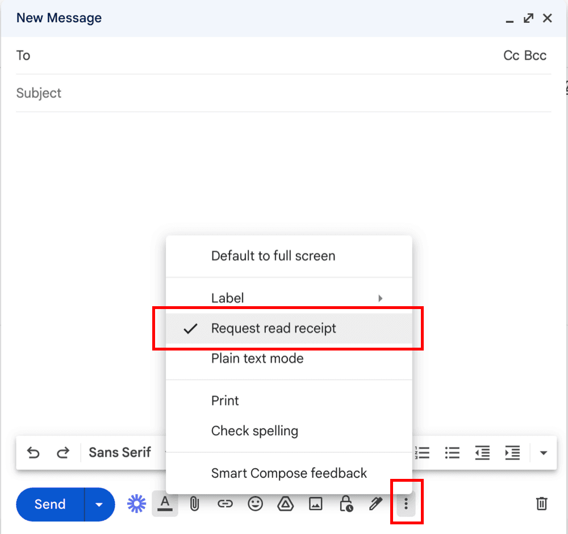Insert a photo into the message
Viewport: 568px width, 534px height.
click(315, 504)
